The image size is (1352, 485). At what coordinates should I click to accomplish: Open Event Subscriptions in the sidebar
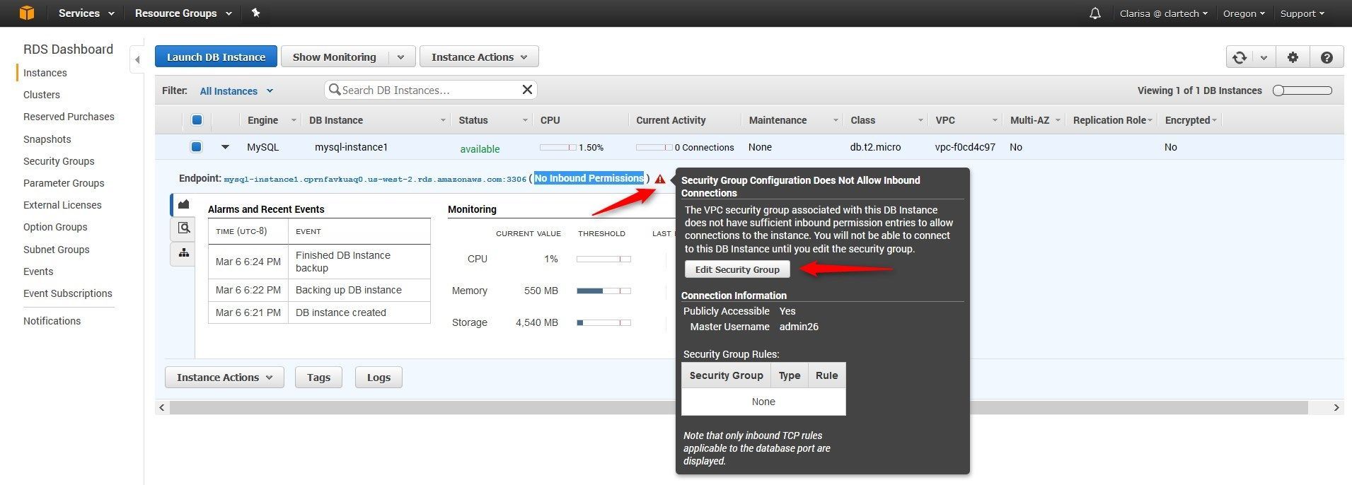[68, 293]
